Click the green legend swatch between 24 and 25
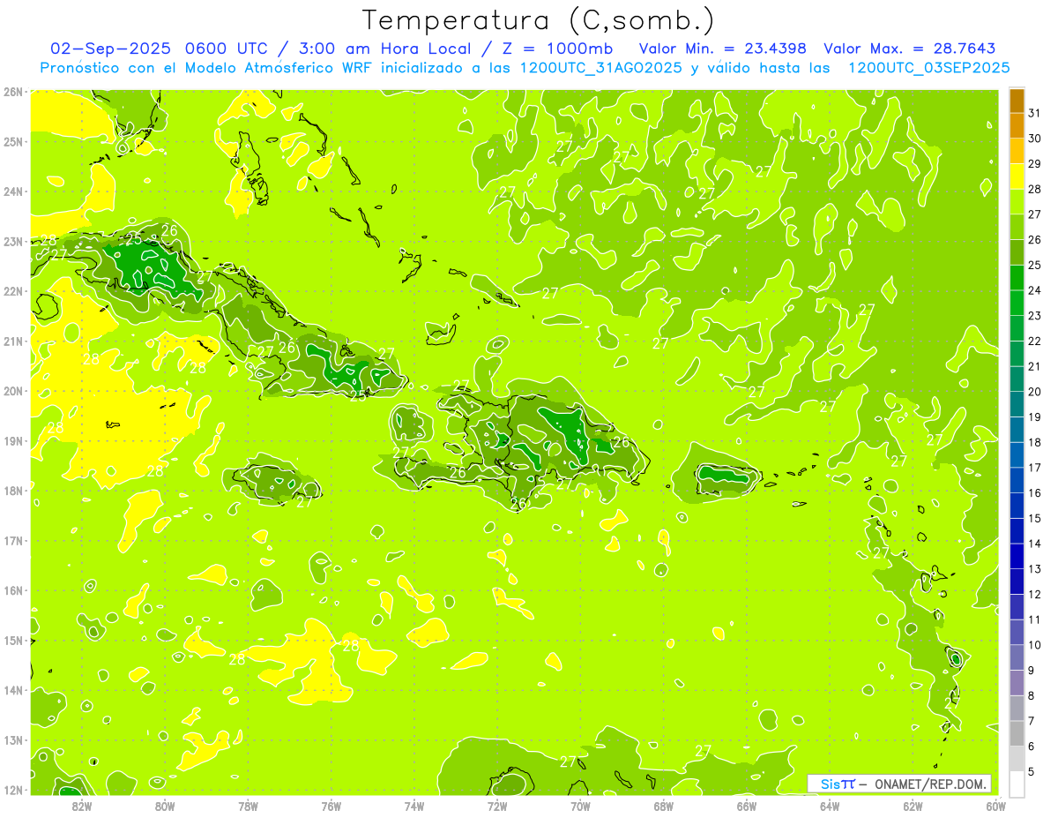This screenshot has width=1058, height=818. (1017, 277)
